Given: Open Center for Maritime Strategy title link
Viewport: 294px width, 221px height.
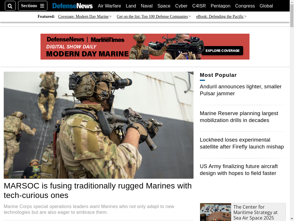Looking at the screenshot, I should 255,212.
